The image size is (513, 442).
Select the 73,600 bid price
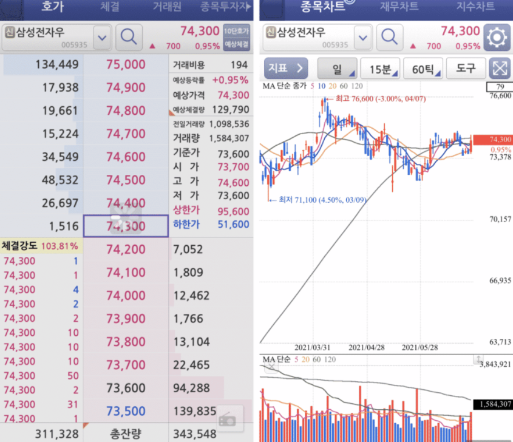tap(126, 388)
